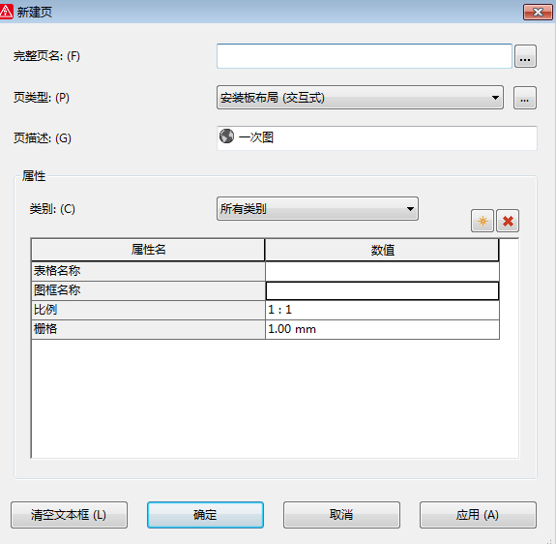The image size is (556, 544).
Task: Click the value cell for 图框名称
Action: [382, 291]
